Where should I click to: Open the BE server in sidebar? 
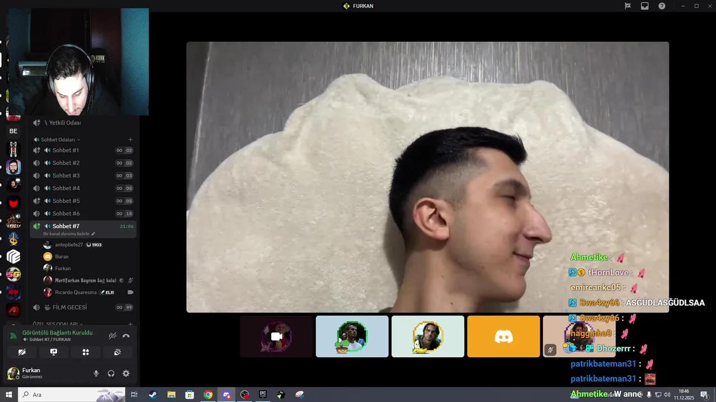pyautogui.click(x=13, y=131)
